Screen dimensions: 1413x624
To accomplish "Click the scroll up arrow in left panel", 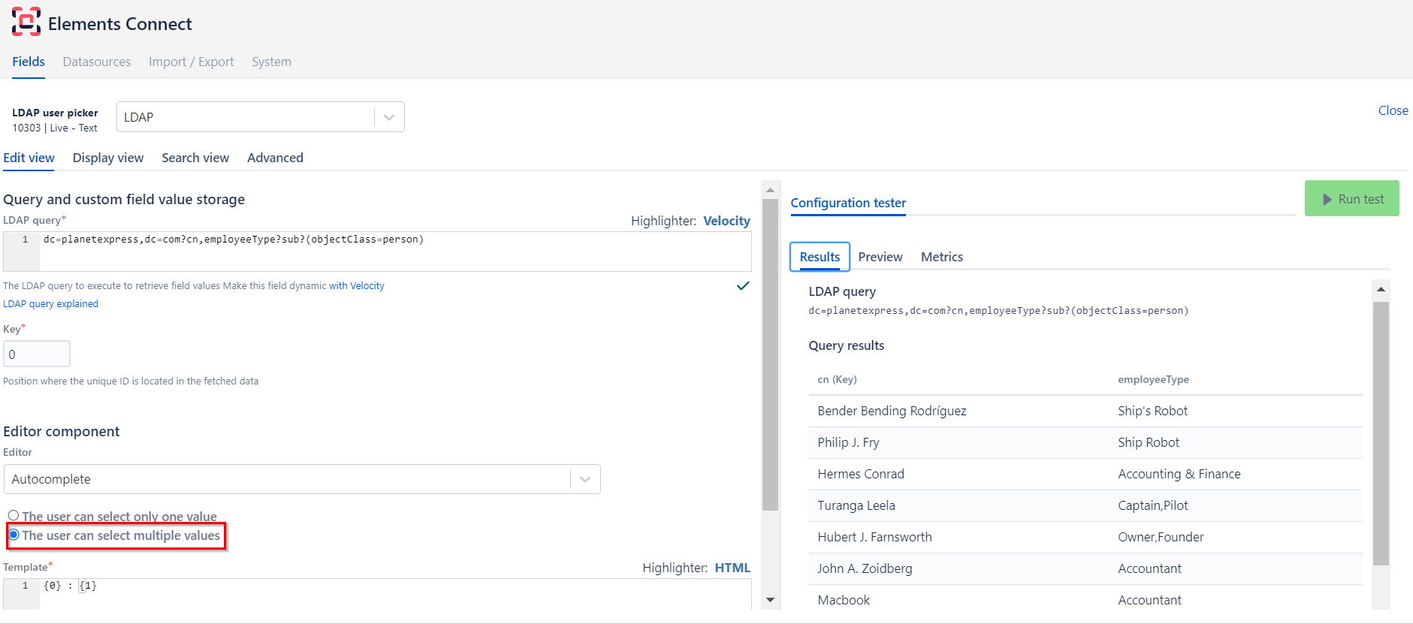I will [769, 190].
